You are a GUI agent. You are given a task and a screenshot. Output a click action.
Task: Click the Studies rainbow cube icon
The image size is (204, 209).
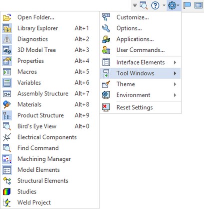(7, 192)
